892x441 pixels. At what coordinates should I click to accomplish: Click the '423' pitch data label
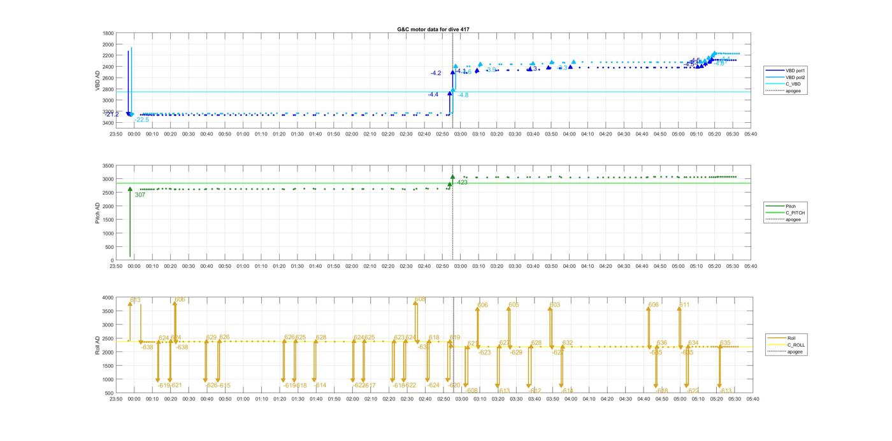(463, 183)
